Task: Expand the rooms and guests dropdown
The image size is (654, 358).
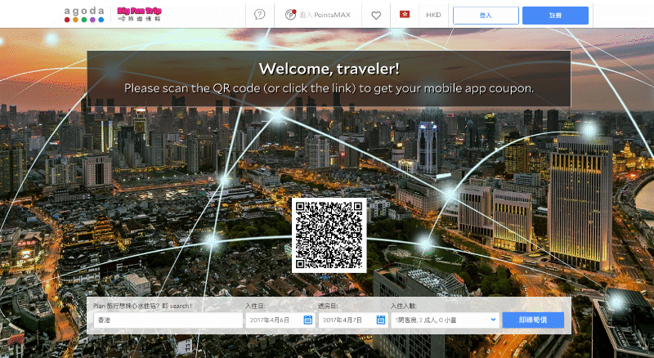Action: point(445,320)
